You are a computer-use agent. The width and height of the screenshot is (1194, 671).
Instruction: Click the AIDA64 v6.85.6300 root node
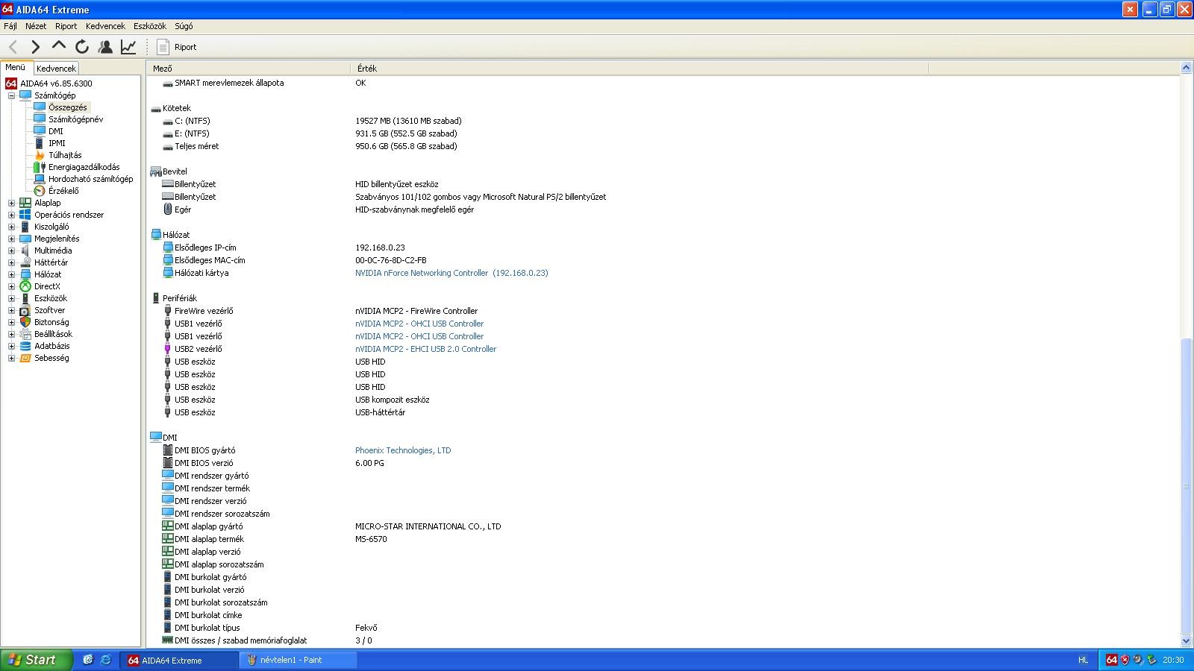coord(56,84)
